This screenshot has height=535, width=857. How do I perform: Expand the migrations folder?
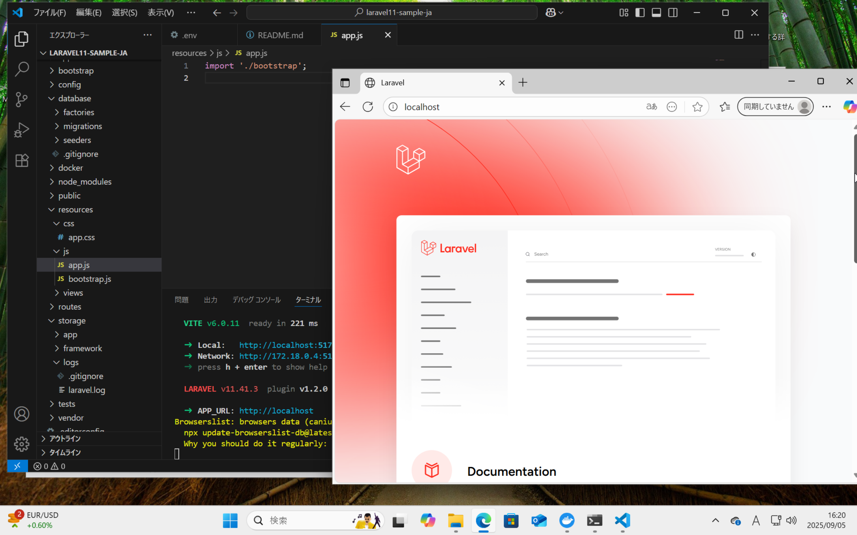82,126
